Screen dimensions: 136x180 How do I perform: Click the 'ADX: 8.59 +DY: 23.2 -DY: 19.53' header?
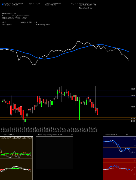point(16,138)
